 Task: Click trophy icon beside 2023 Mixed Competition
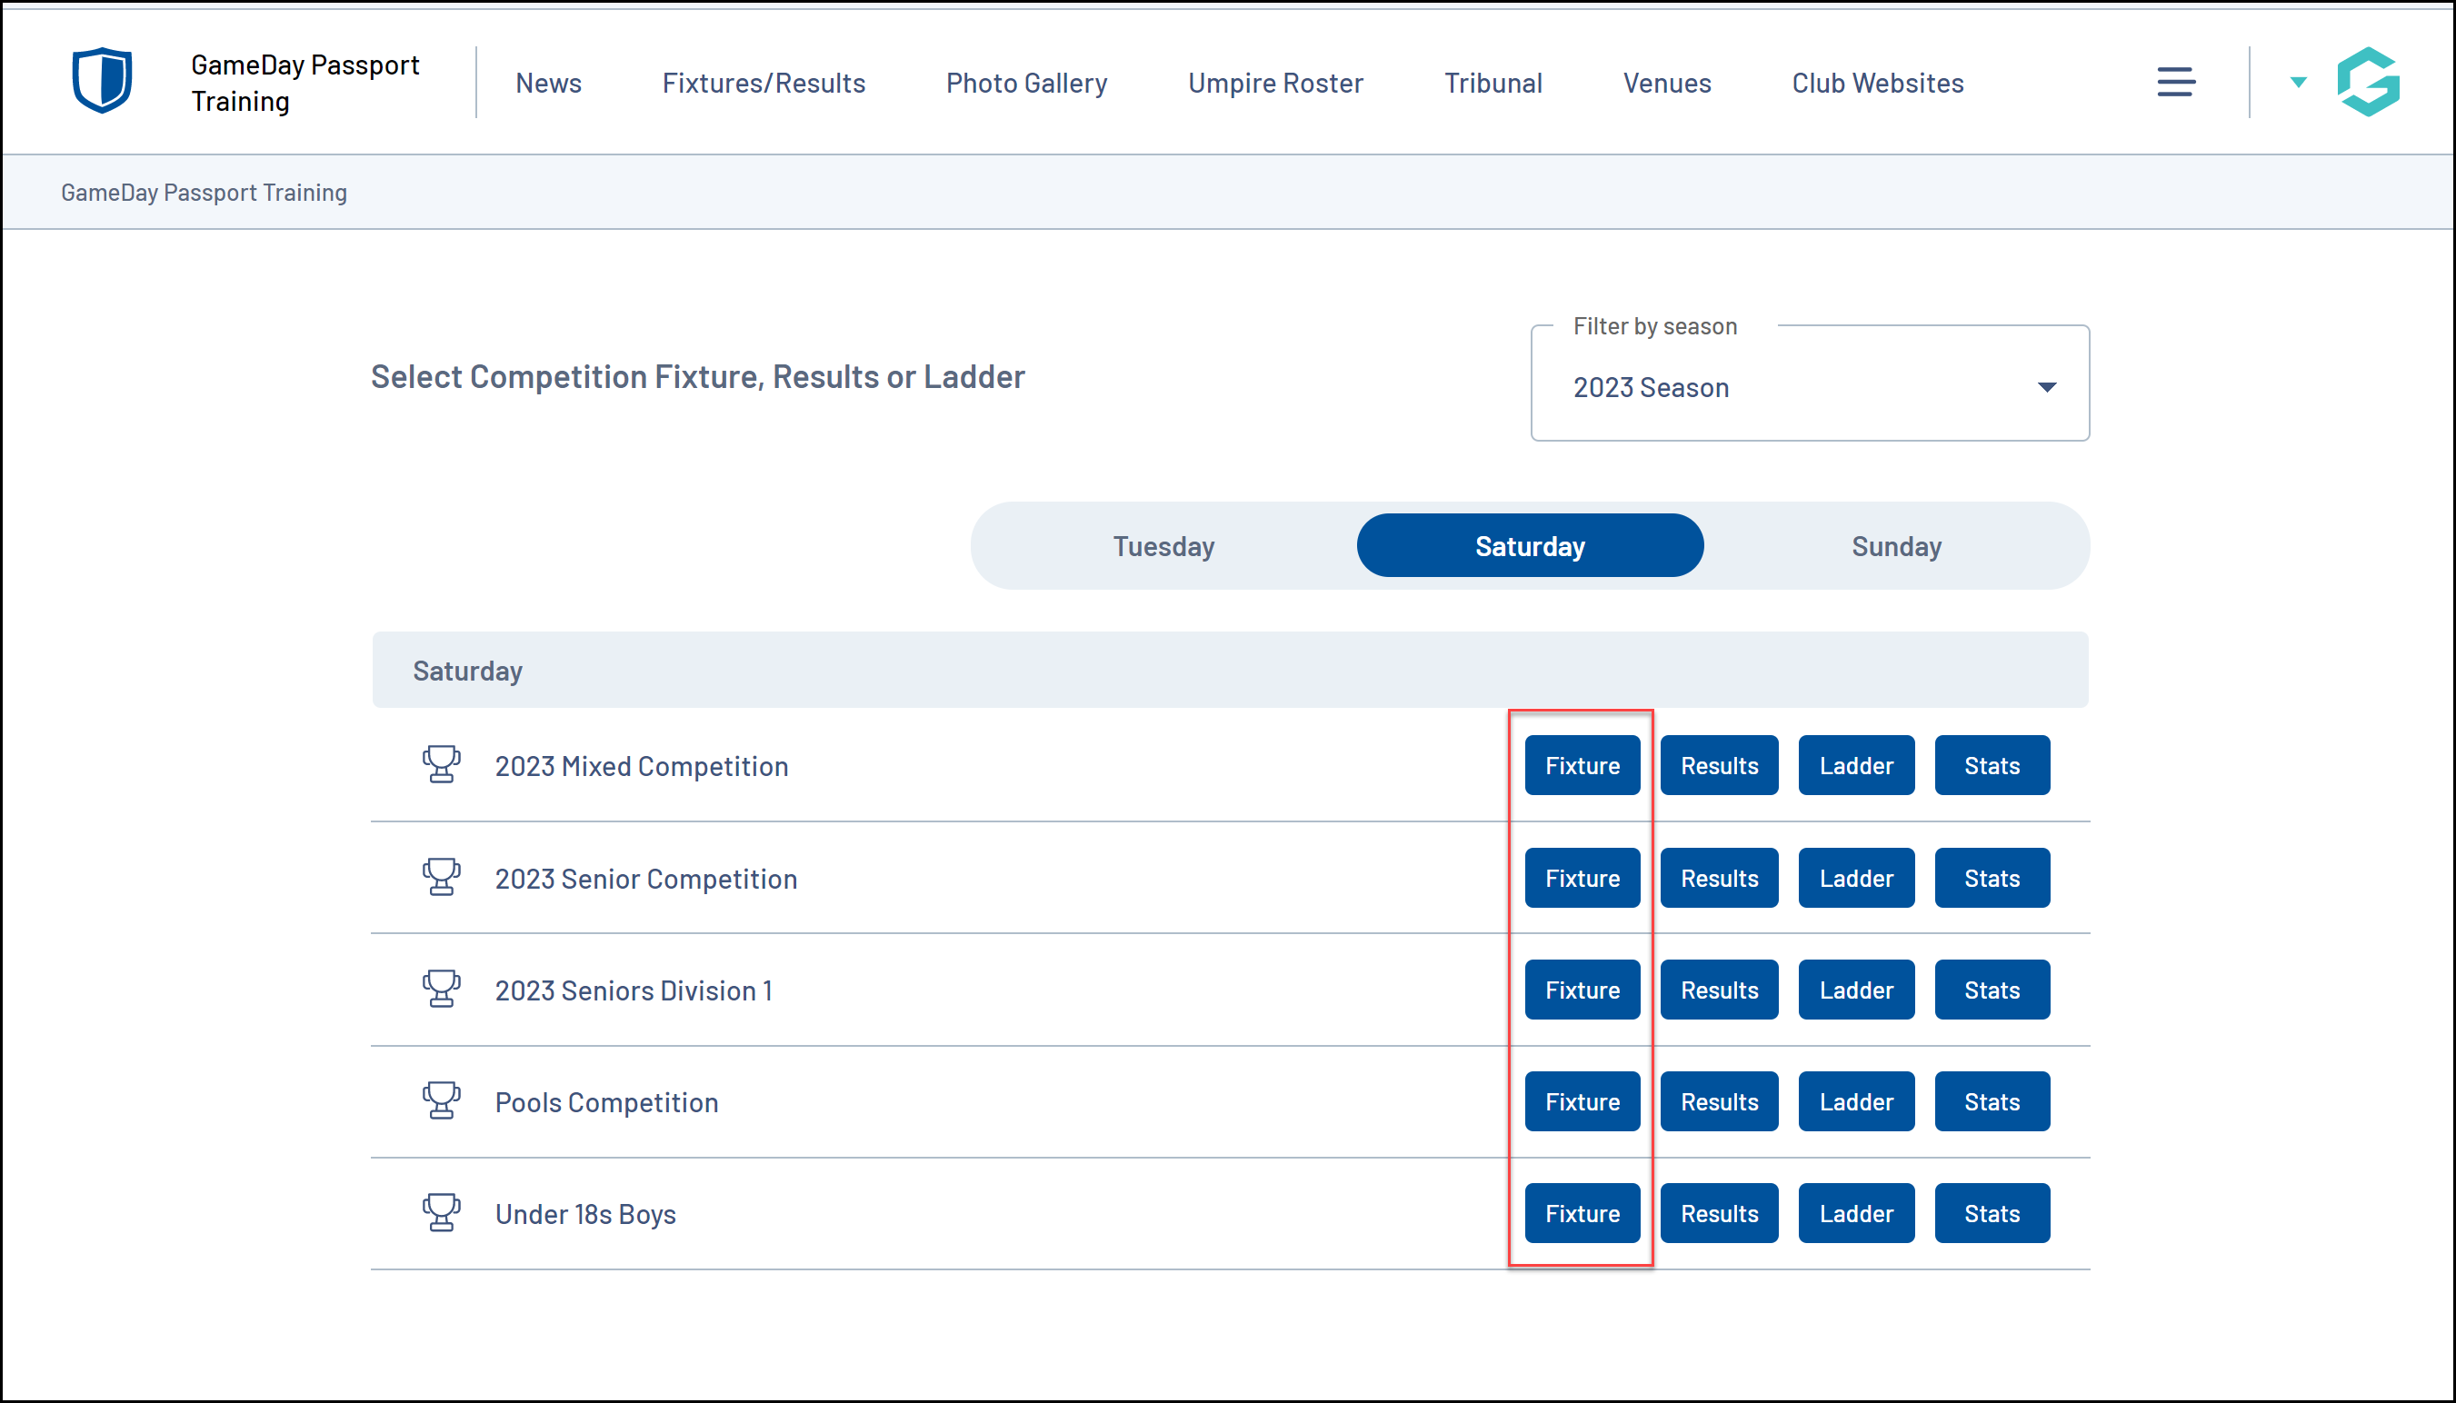point(442,765)
